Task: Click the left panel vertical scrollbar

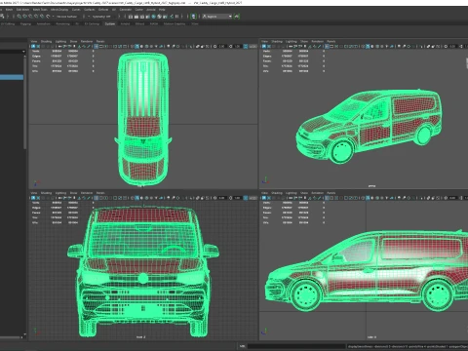Action: (25, 102)
